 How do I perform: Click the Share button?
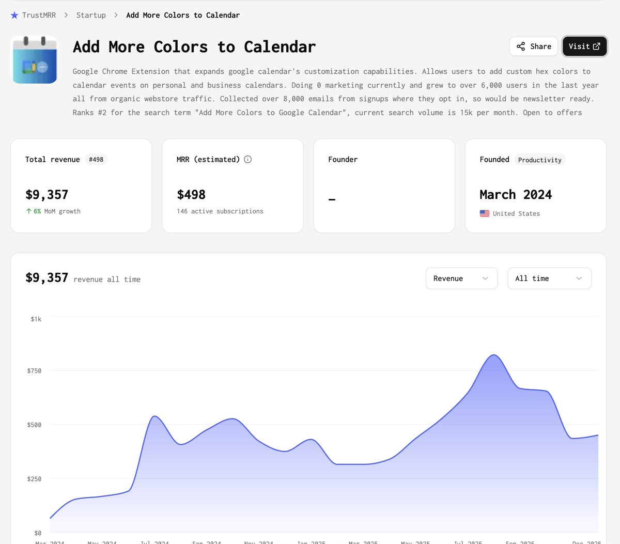[534, 46]
